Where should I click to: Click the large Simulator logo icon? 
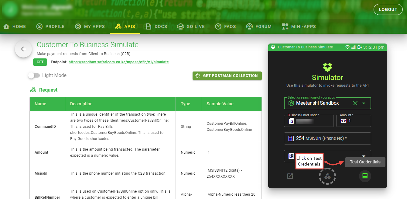click(x=327, y=67)
